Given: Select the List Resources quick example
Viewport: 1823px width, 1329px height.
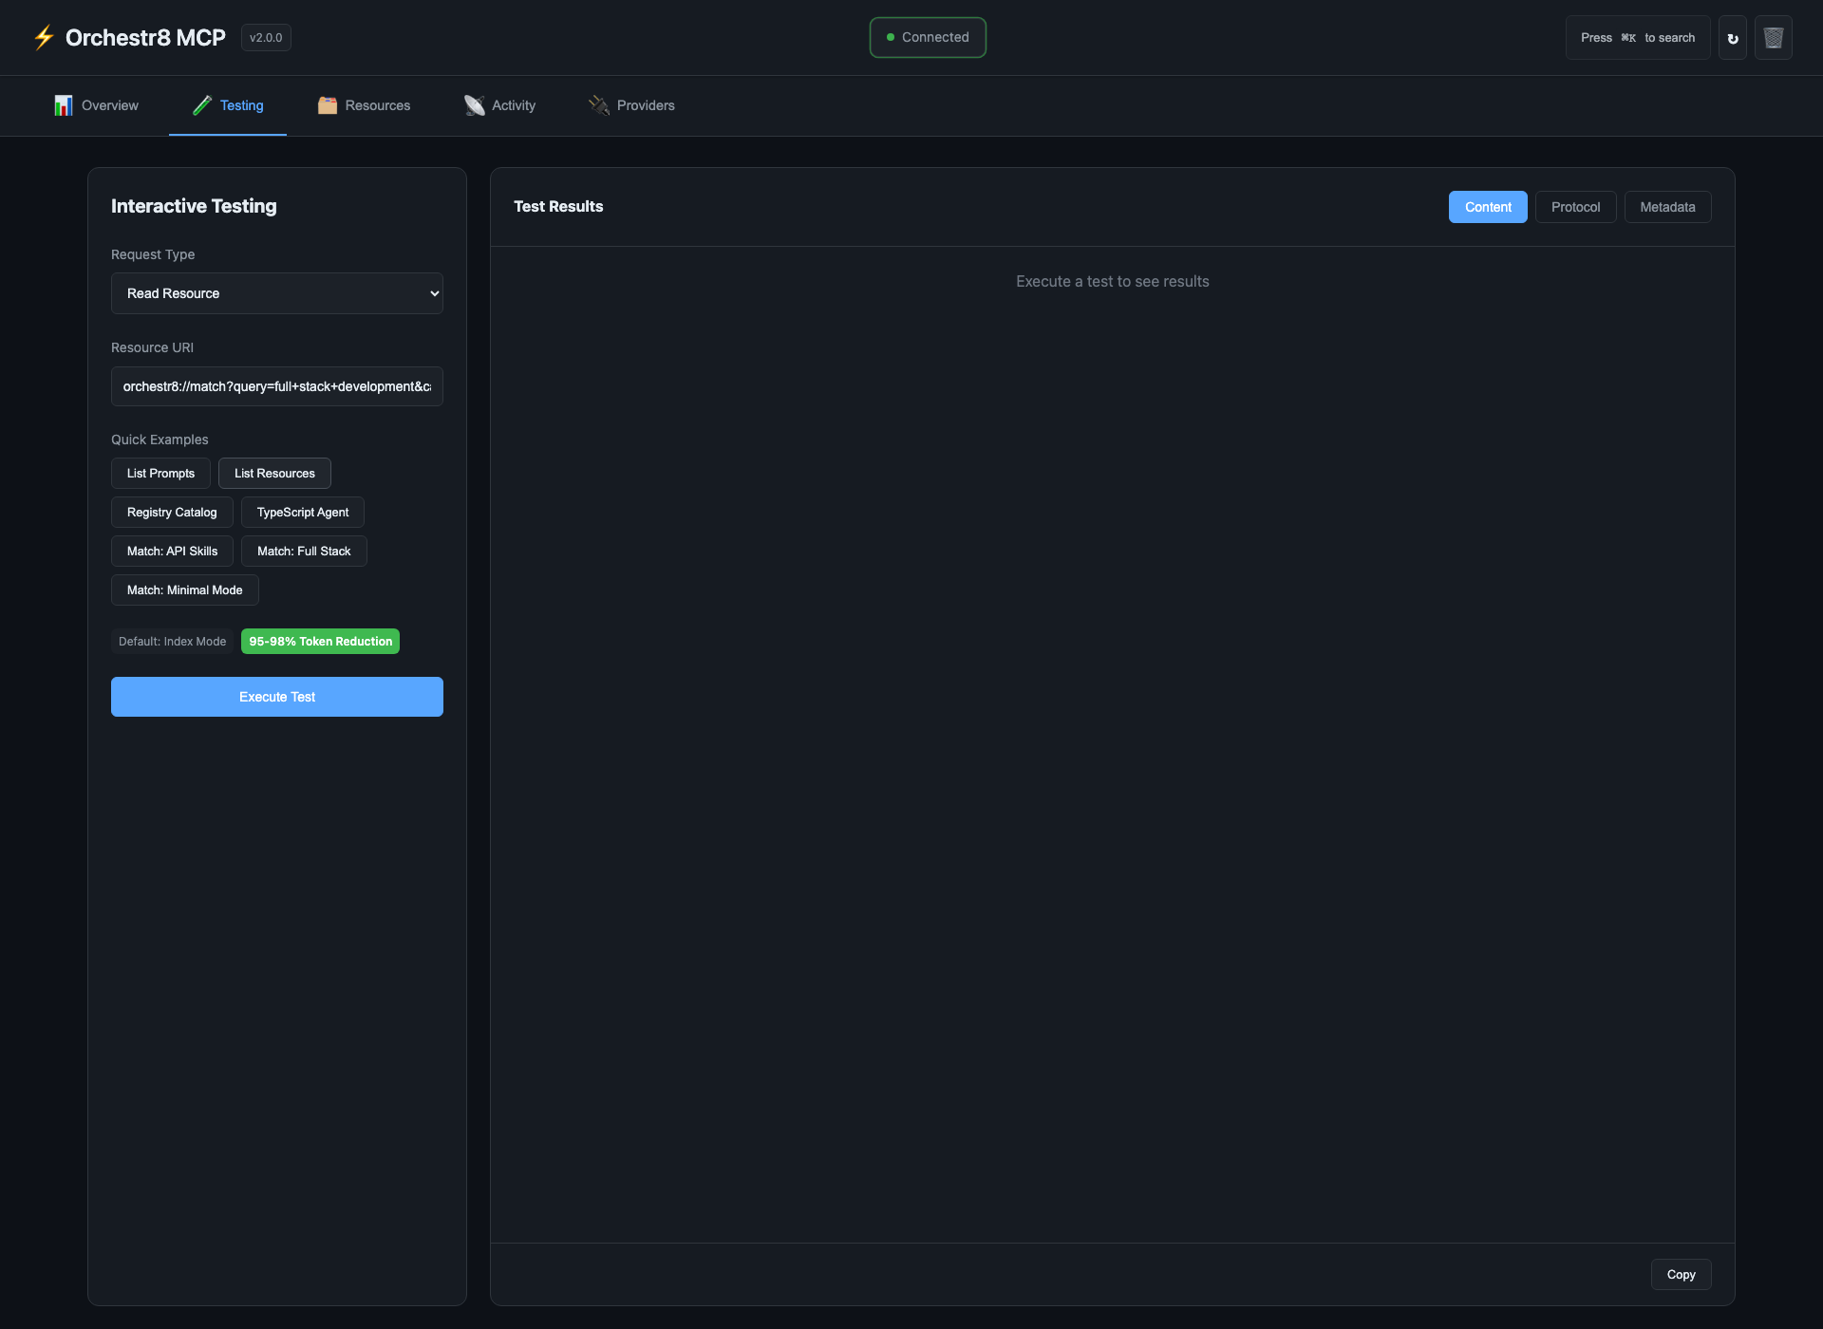Looking at the screenshot, I should tap(274, 474).
